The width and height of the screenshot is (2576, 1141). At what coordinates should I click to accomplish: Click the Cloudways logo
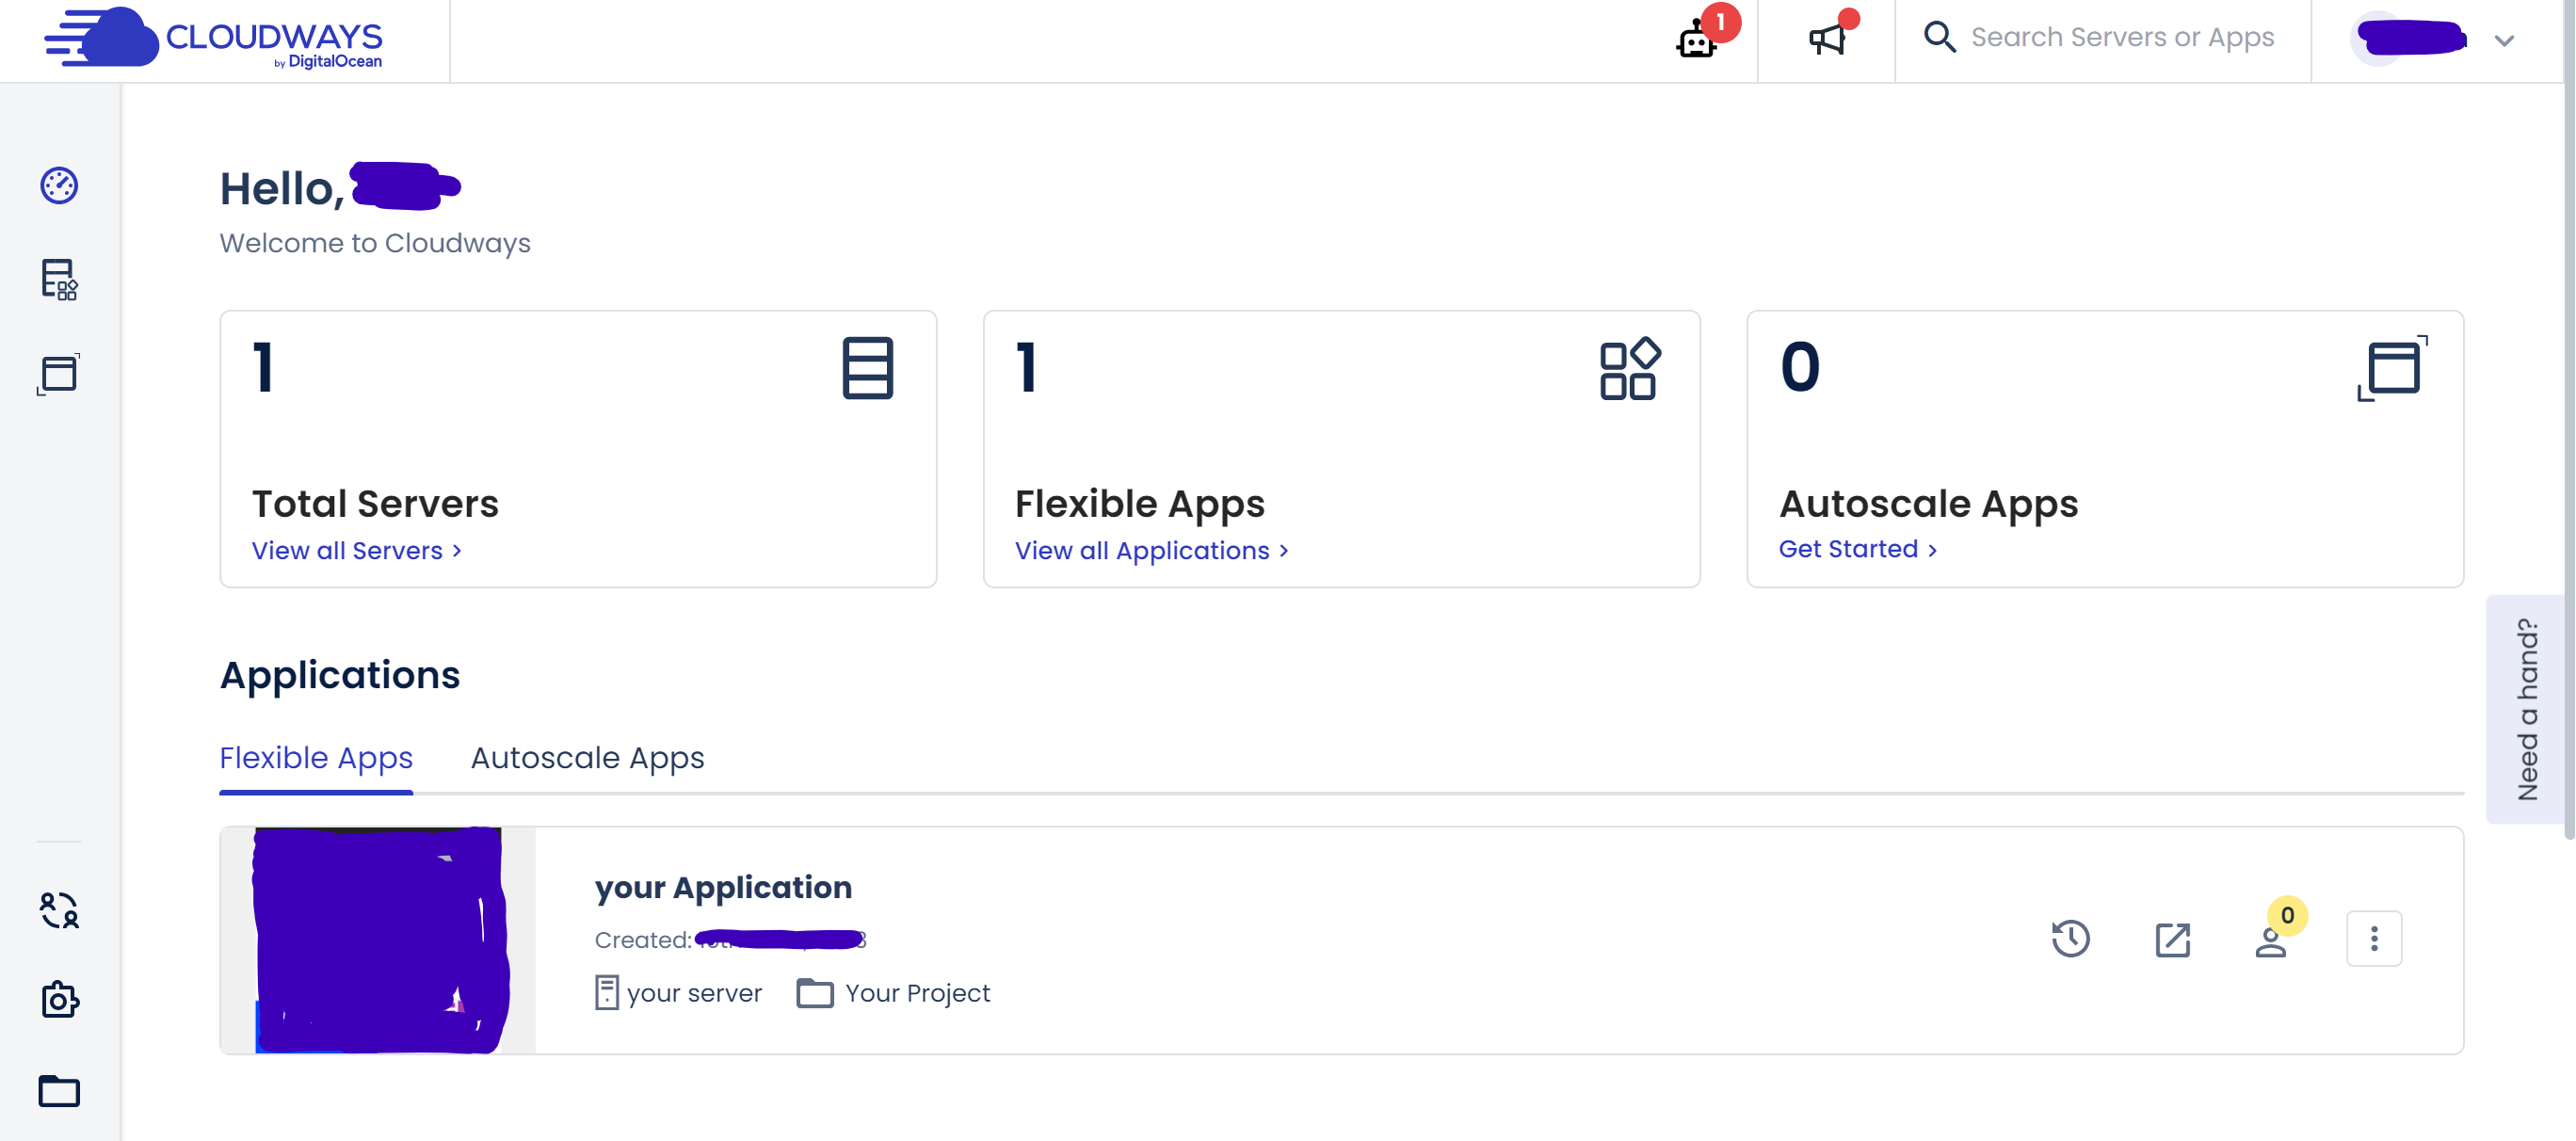pos(213,38)
